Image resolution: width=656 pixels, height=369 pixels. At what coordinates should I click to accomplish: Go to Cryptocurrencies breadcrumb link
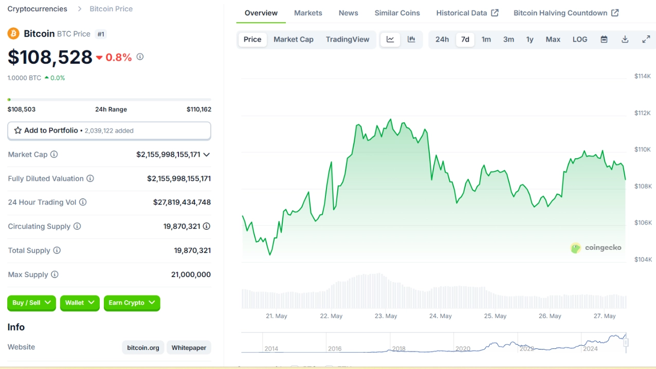pos(37,9)
